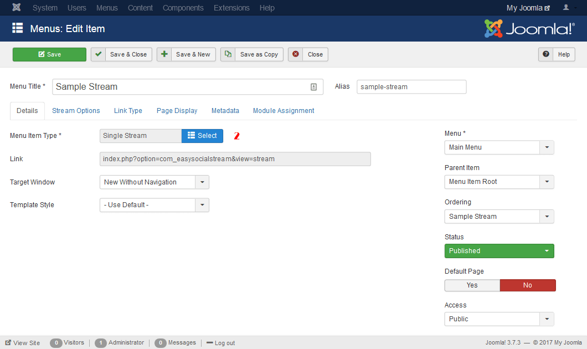The width and height of the screenshot is (587, 349).
Task: Switch to the Details tab
Action: tap(27, 111)
